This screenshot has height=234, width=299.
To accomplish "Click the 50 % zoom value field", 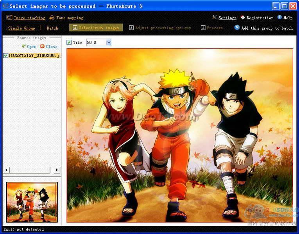I will click(x=96, y=42).
